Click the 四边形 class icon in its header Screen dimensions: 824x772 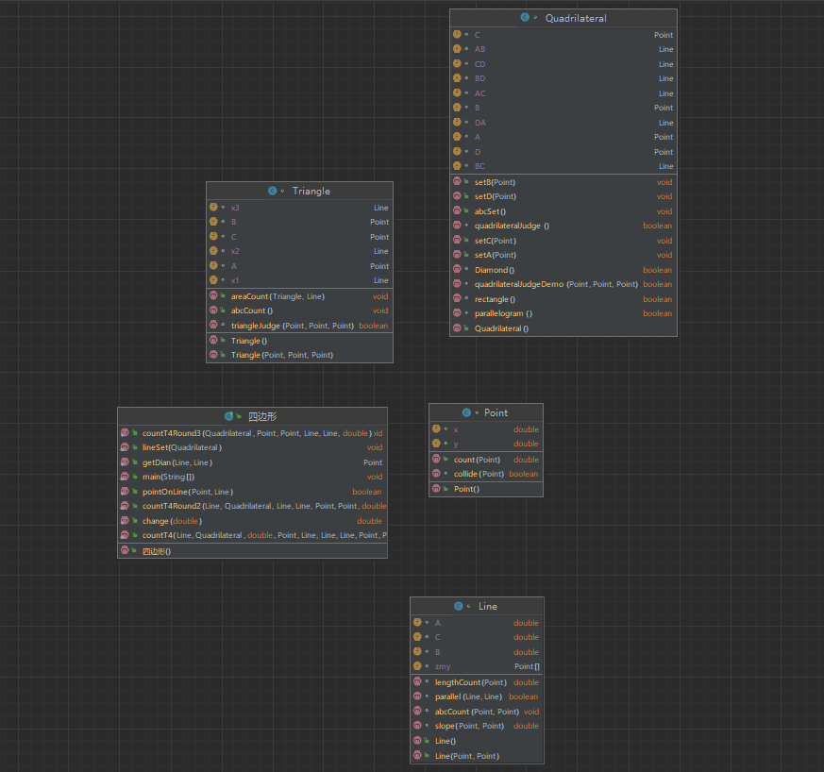(x=228, y=415)
